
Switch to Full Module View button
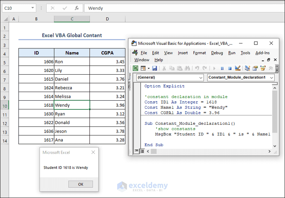coord(142,151)
